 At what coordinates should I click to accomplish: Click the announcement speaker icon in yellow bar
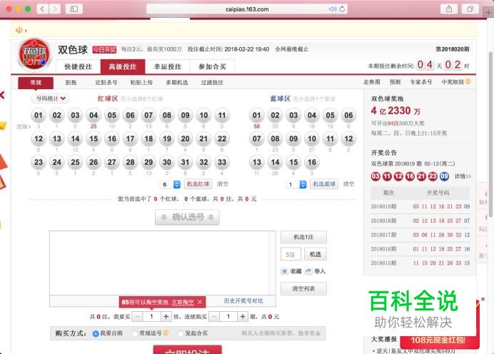tap(19, 30)
